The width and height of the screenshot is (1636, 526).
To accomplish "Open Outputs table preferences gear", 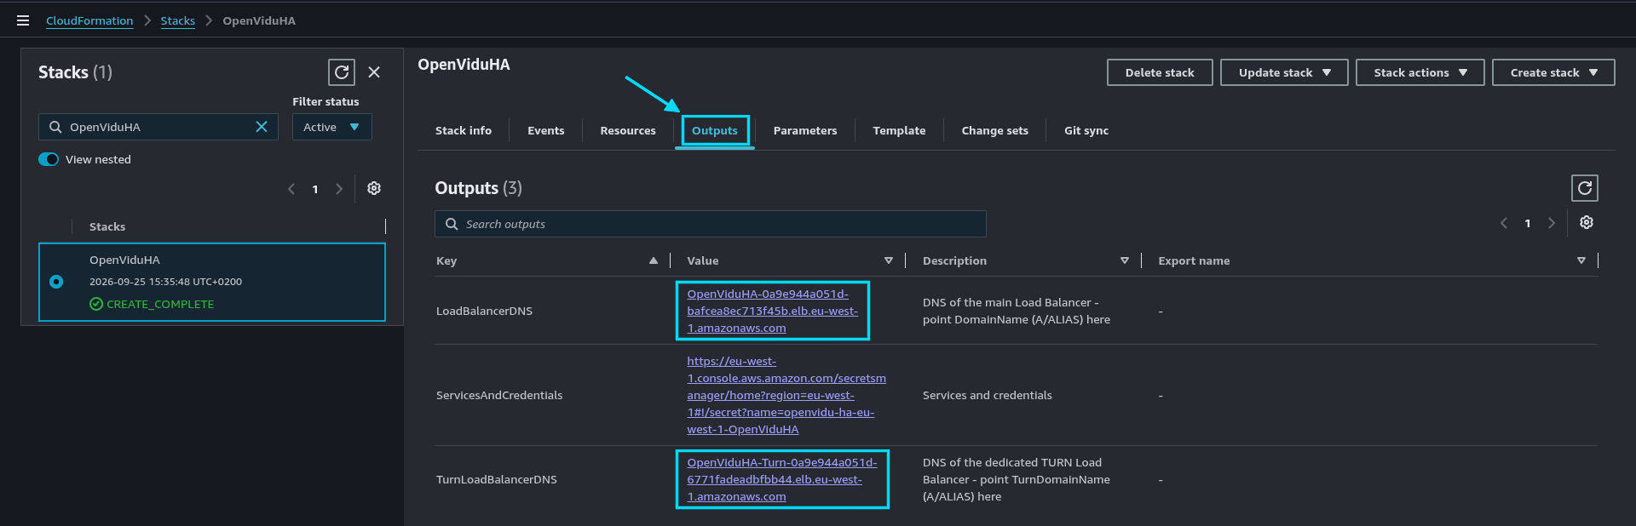I will click(1587, 222).
